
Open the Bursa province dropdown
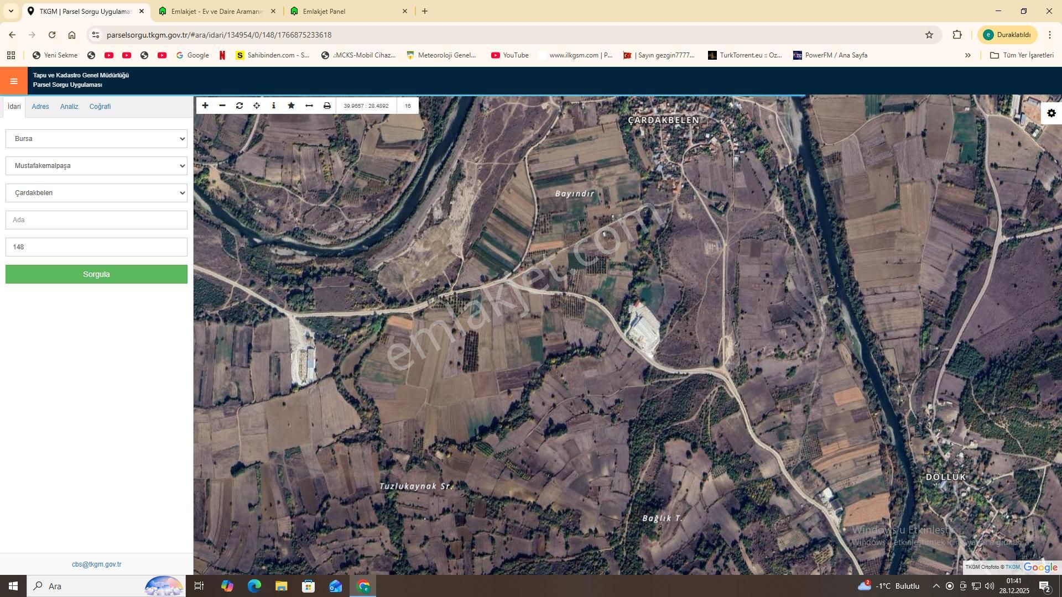click(96, 139)
